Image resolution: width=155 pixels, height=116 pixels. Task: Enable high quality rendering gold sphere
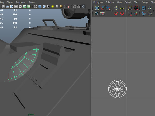(x=61, y=6)
